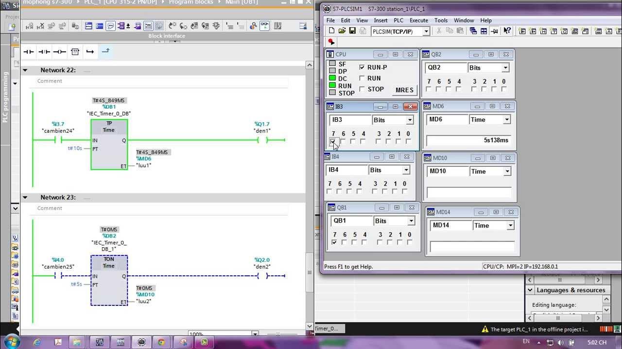622x349 pixels.
Task: Click the delete network icon in editor toolbar
Action: [41, 26]
